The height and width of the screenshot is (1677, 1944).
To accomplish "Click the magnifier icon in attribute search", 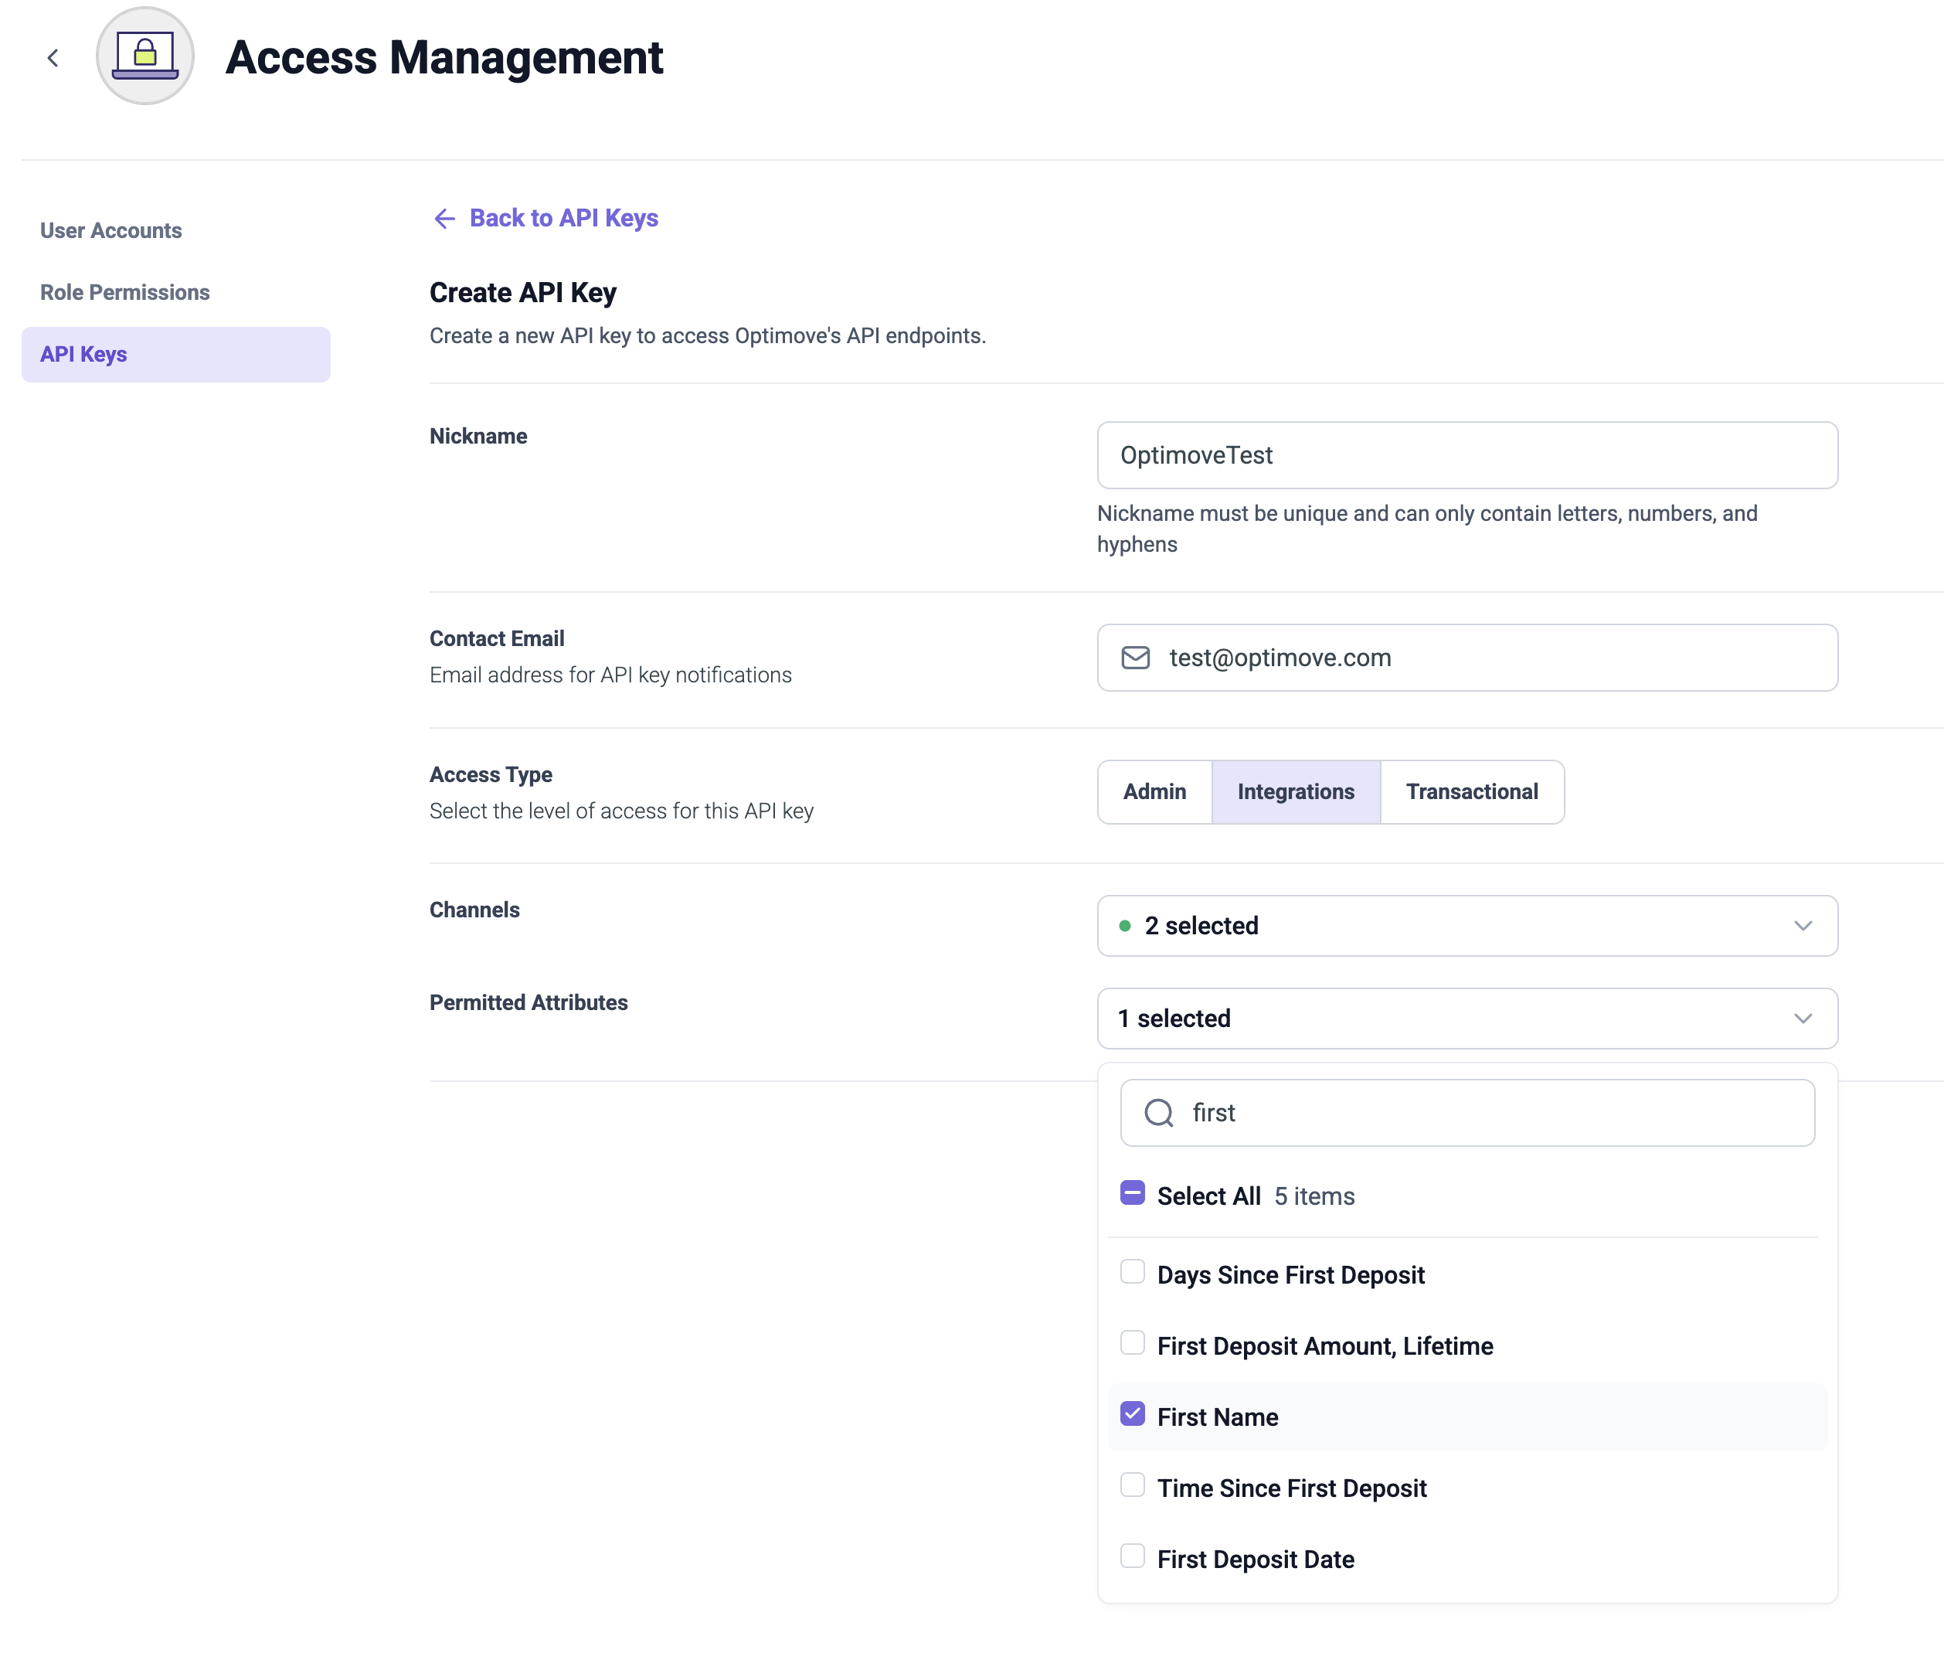I will click(1159, 1113).
